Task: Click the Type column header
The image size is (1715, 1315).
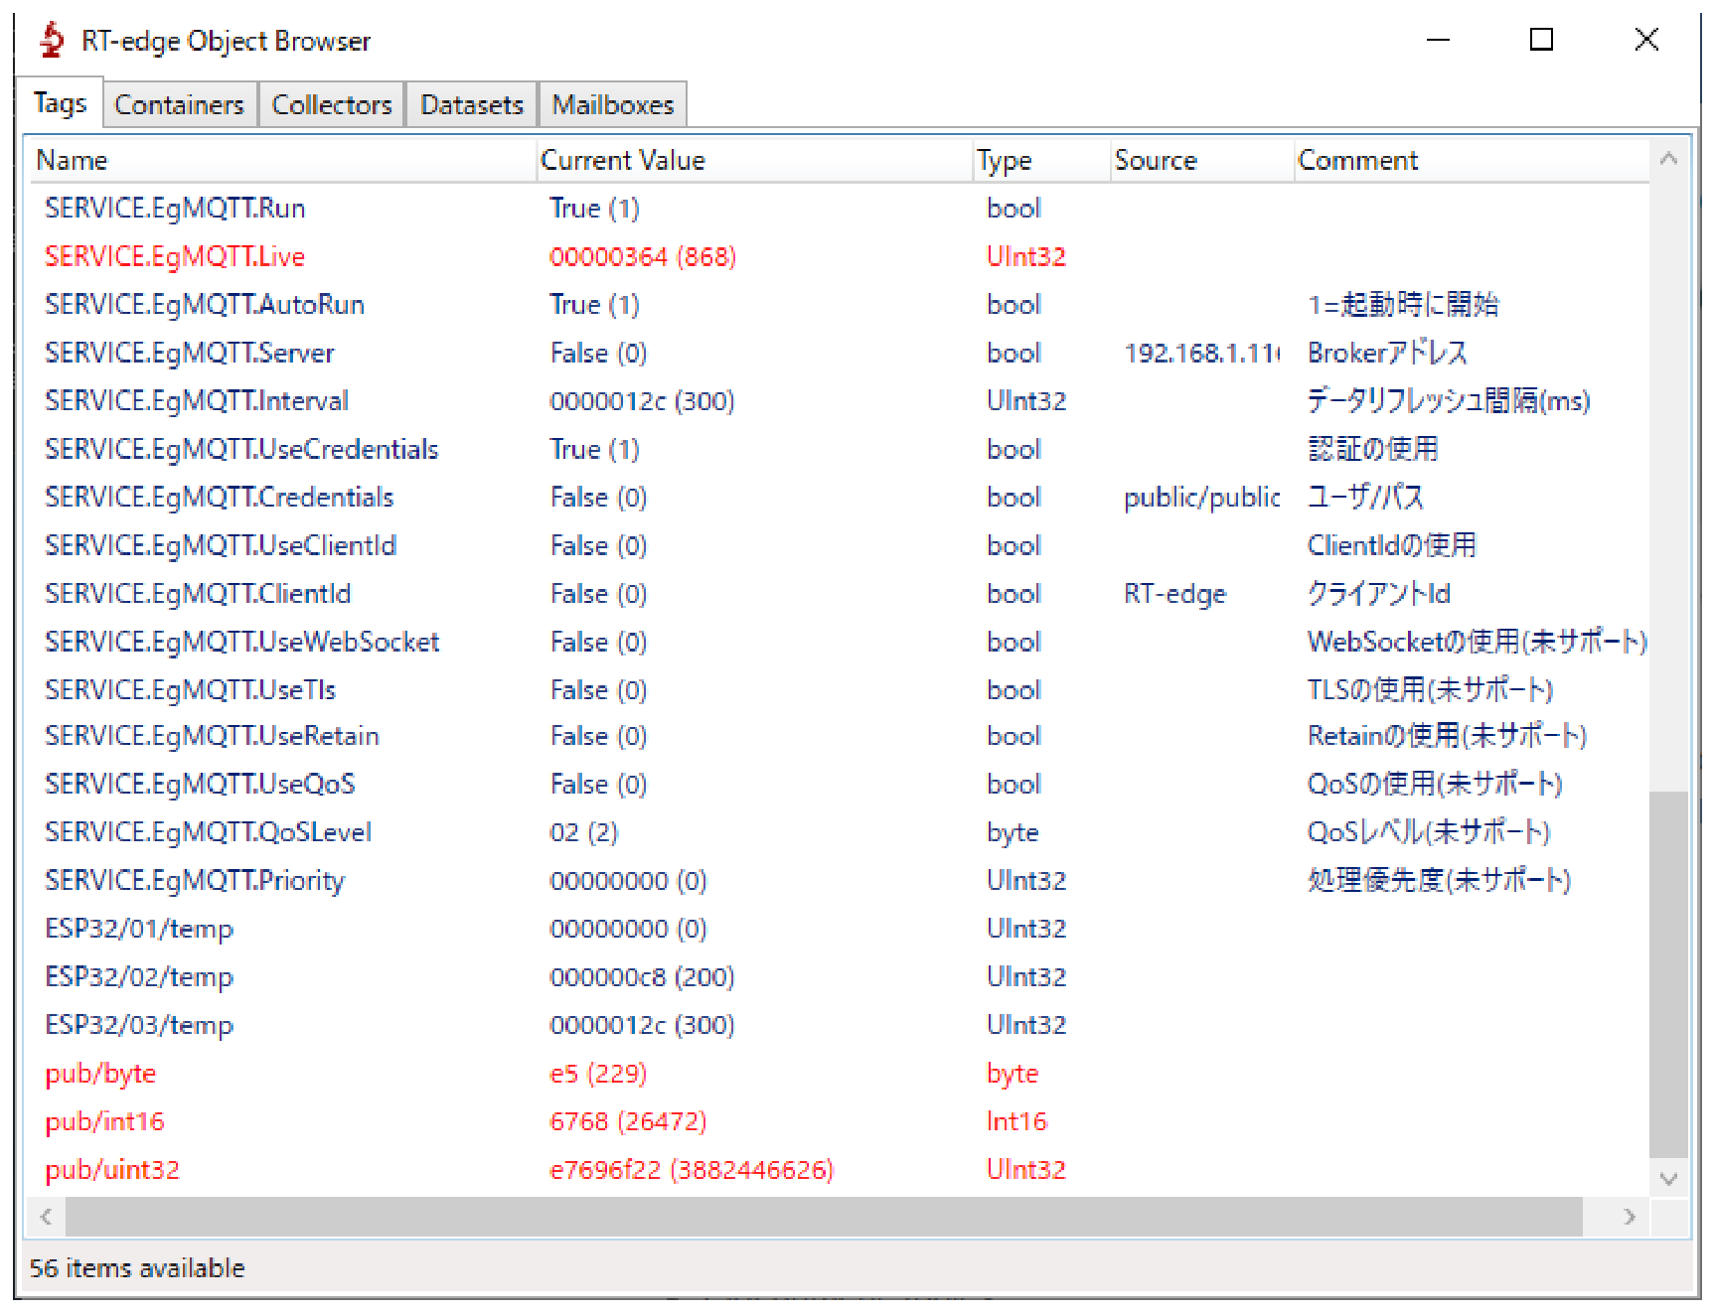Action: click(x=1041, y=160)
